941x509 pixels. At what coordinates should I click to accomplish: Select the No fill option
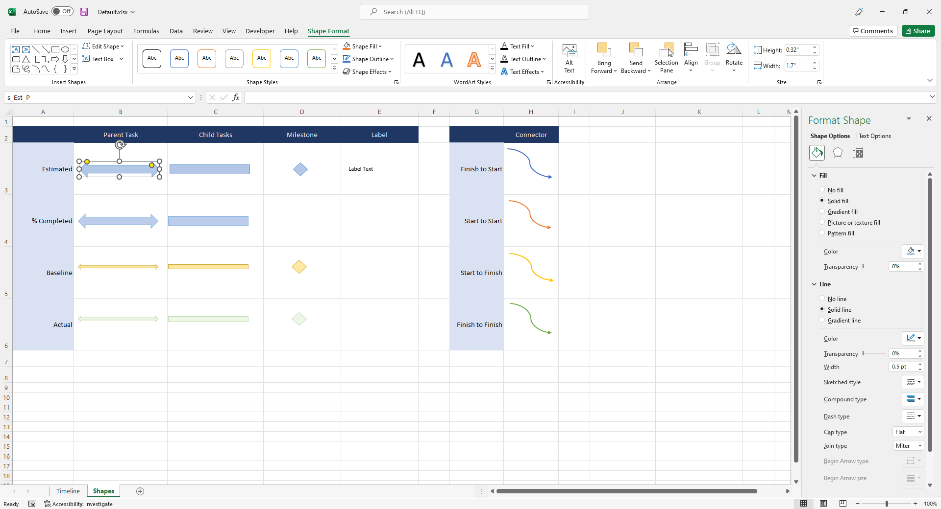point(821,190)
